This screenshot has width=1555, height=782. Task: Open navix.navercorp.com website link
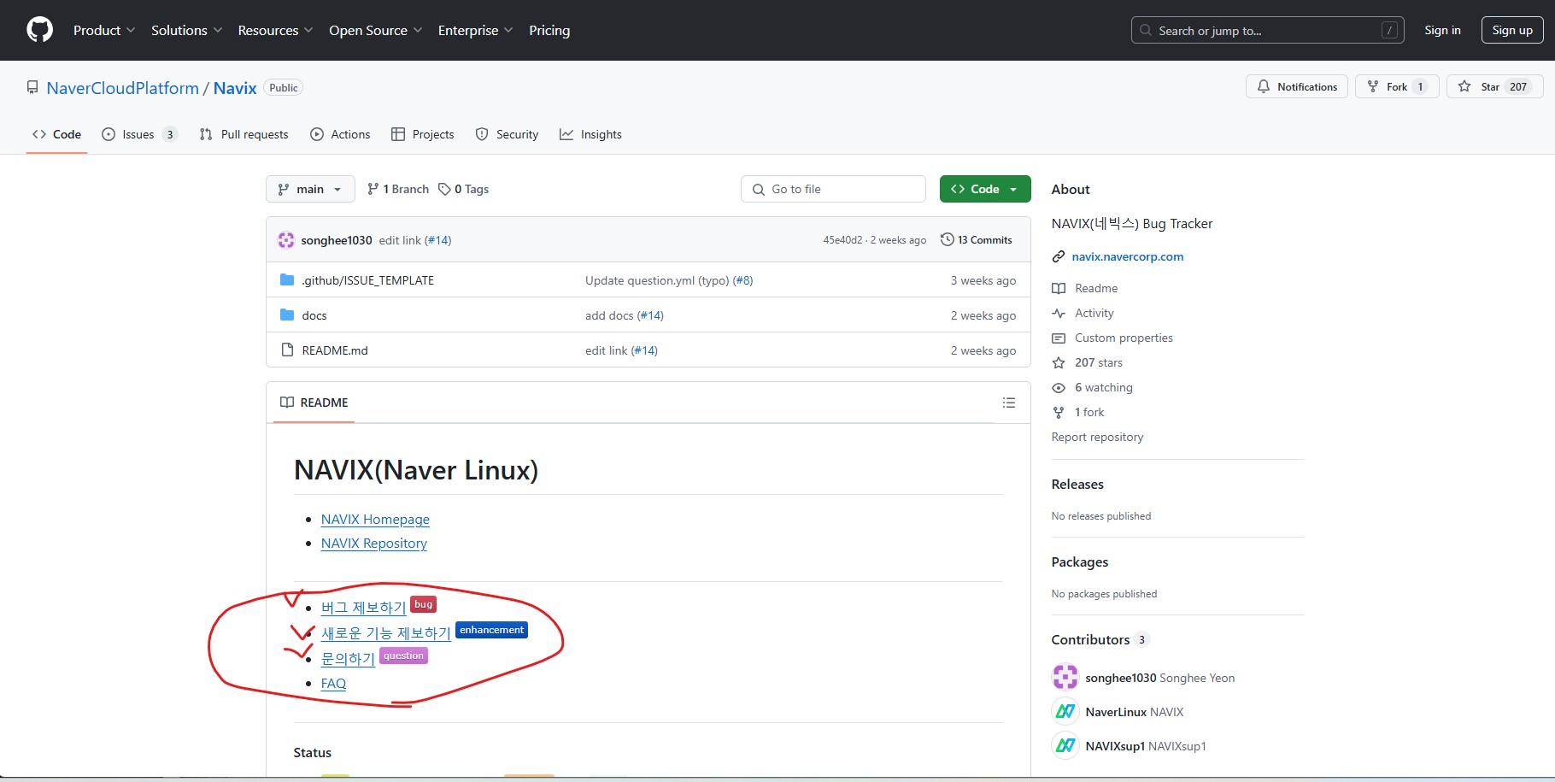point(1128,256)
